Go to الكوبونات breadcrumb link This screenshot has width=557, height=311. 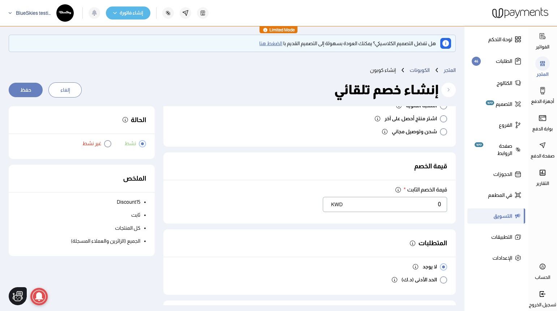tap(420, 70)
